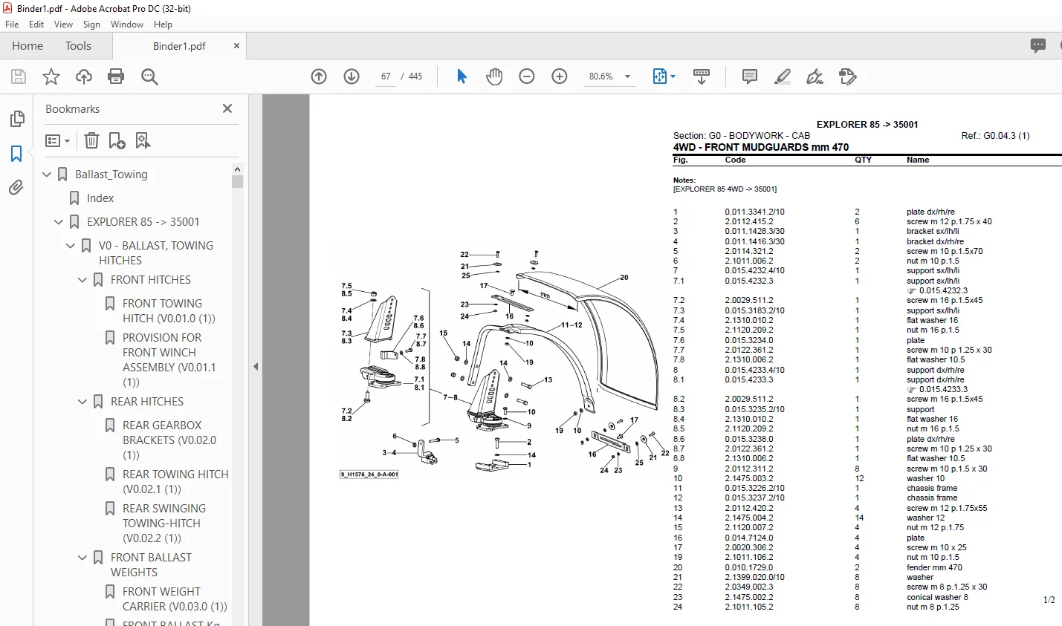Click the zoom percentage field showing 80.6%
1062x626 pixels.
pos(601,76)
